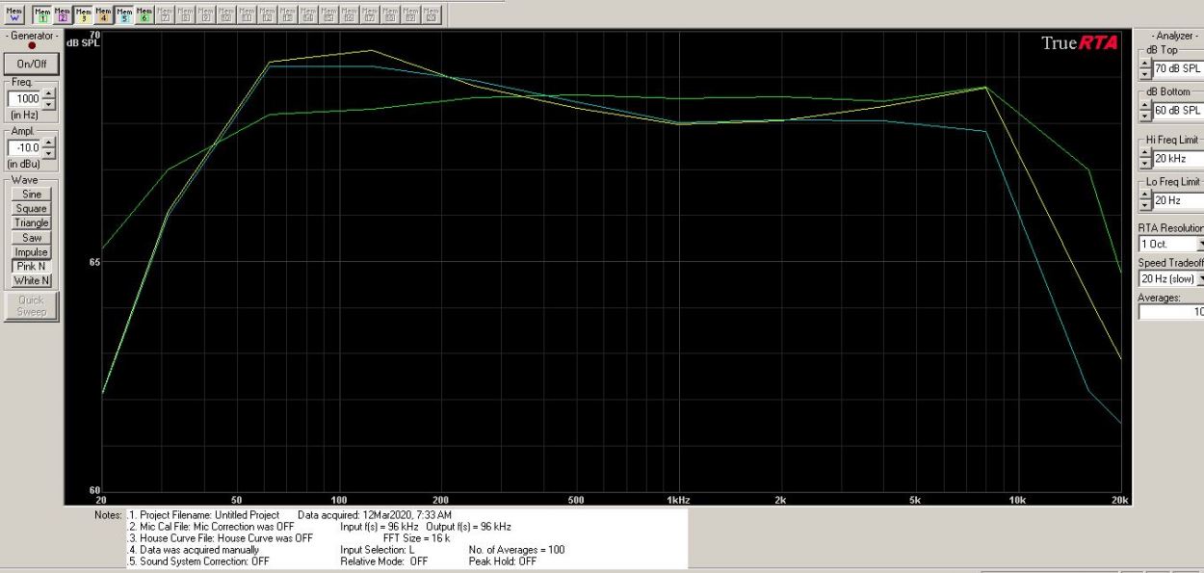Click the TrueRTA logo in the graph

tap(1080, 43)
